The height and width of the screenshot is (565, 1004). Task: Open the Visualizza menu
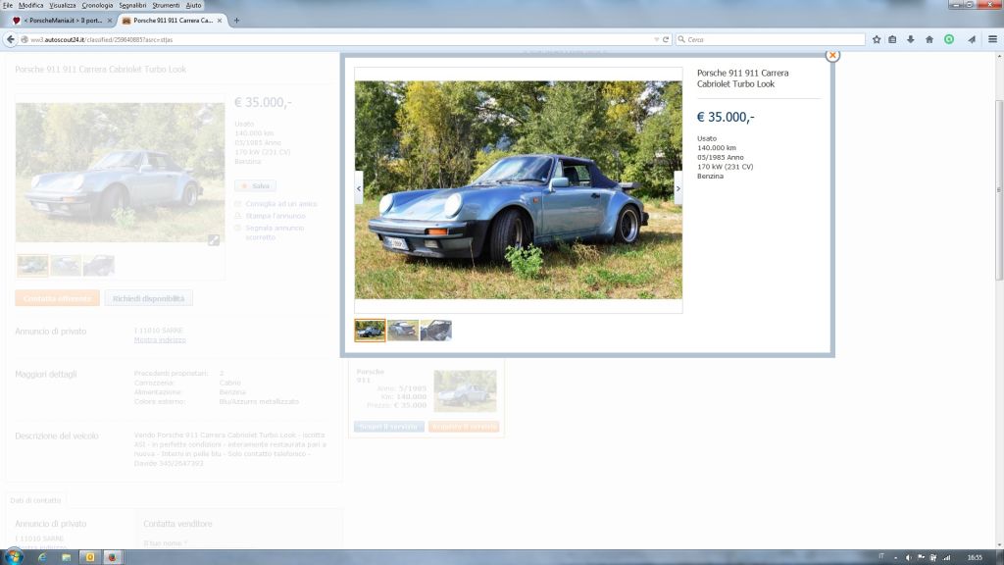(x=63, y=5)
